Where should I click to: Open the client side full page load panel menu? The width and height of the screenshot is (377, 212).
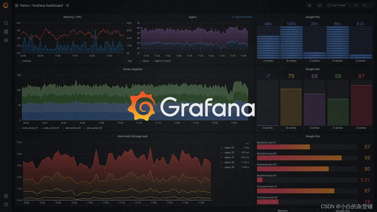[132, 136]
